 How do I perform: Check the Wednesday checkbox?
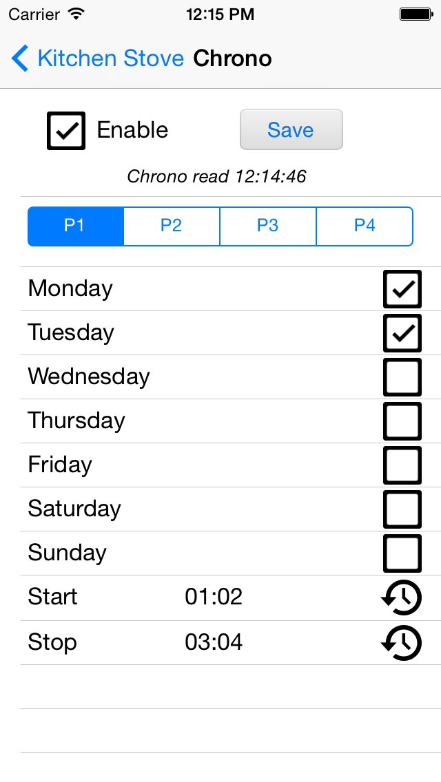(402, 377)
